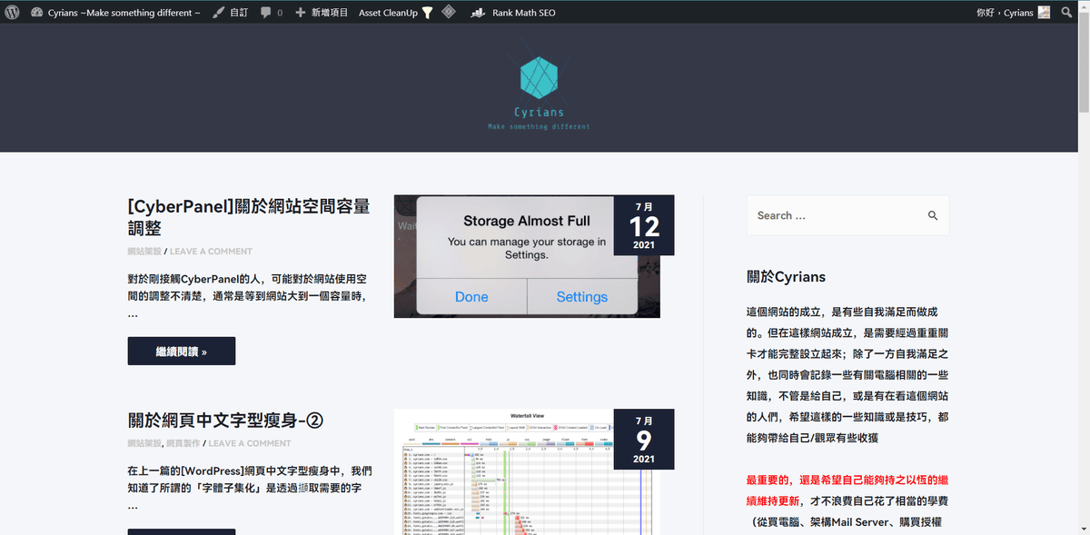Open the Asset CleanUp menu

click(x=395, y=13)
